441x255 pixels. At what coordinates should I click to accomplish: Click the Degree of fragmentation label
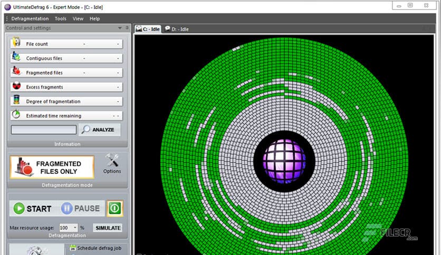click(53, 101)
